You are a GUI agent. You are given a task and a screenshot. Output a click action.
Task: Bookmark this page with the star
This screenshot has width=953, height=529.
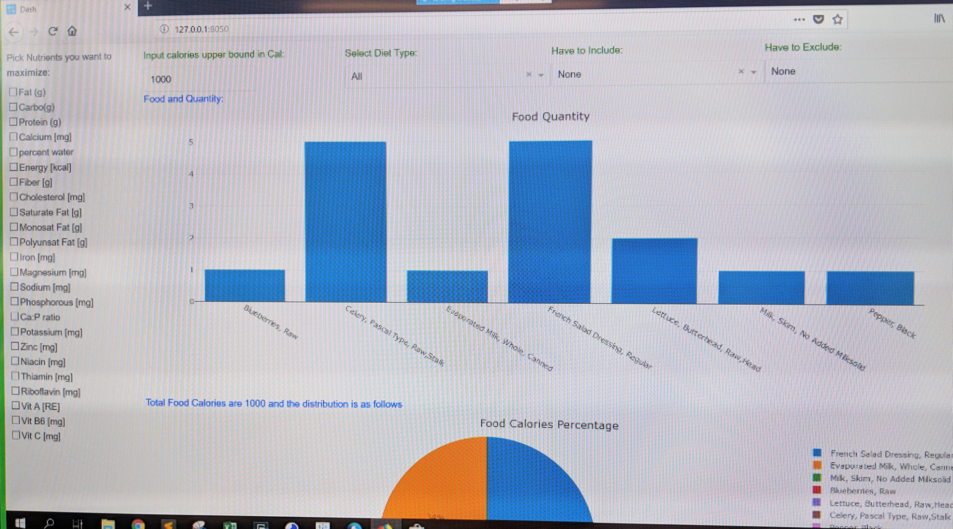[x=838, y=19]
